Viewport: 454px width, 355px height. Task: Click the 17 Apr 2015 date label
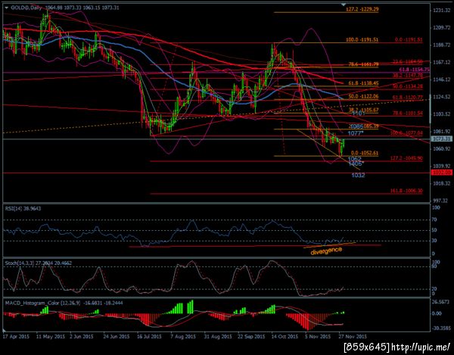[x=16, y=337]
